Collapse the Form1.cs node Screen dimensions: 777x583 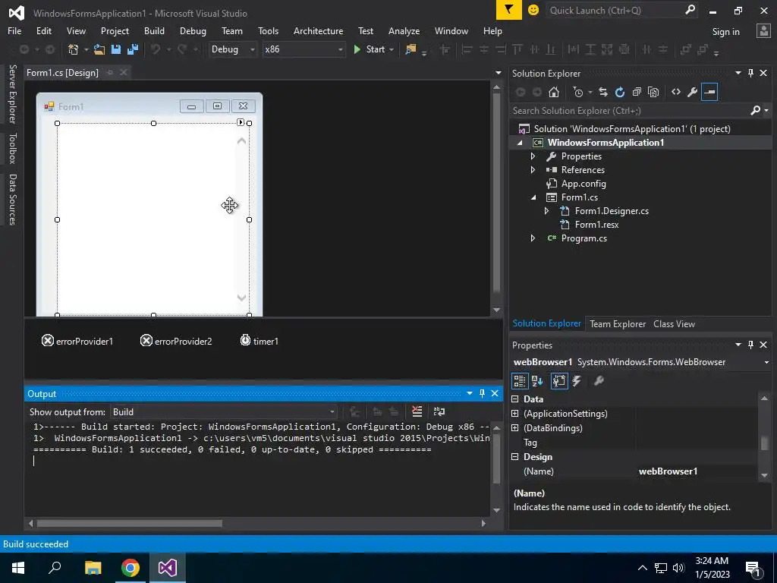(533, 197)
